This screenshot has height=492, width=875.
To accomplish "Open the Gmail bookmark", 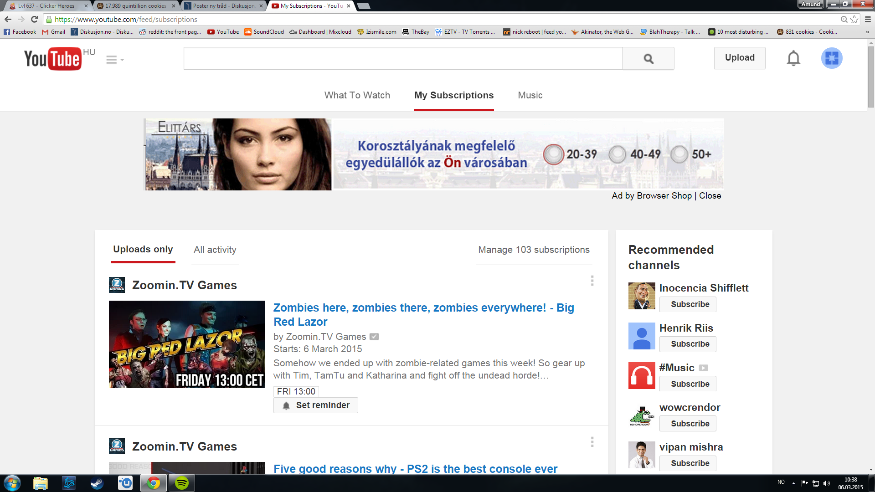I will pyautogui.click(x=53, y=32).
